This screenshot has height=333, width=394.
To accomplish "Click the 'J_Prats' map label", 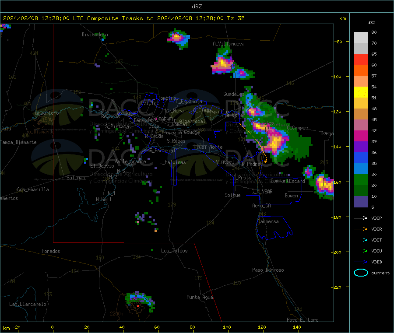I will click(243, 178).
